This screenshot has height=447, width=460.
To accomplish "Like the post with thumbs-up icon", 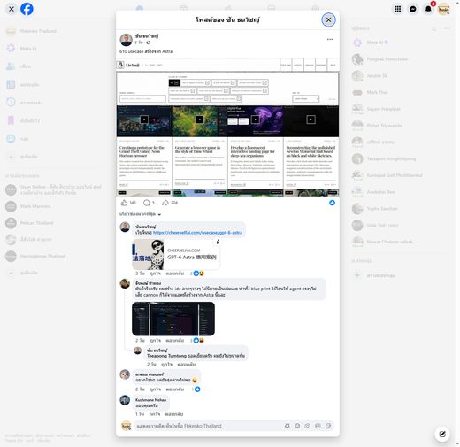I will tap(124, 203).
